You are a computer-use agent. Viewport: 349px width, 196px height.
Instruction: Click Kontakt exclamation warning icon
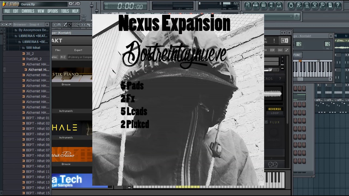[274, 41]
